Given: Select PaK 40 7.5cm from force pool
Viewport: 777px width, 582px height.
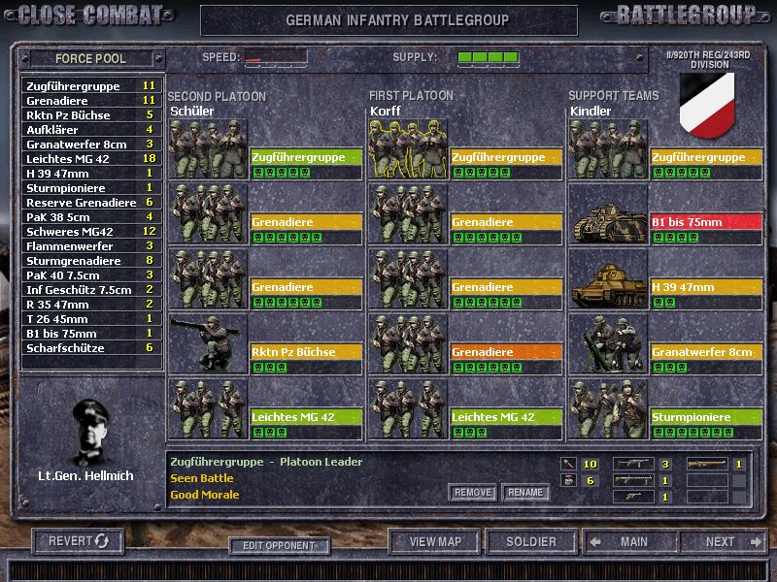Looking at the screenshot, I should pos(91,275).
